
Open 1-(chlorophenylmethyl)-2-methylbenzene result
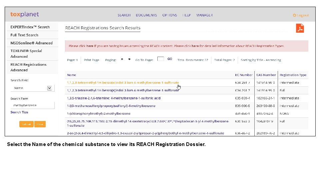pos(99,114)
